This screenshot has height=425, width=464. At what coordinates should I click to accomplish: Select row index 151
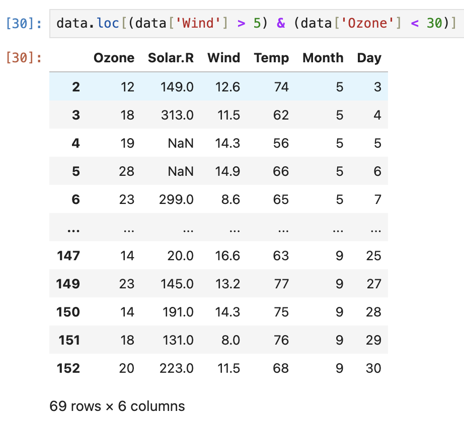69,340
